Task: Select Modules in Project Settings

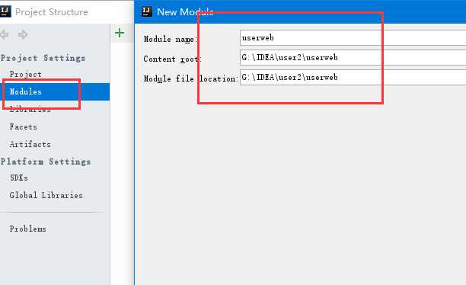Action: click(x=55, y=91)
